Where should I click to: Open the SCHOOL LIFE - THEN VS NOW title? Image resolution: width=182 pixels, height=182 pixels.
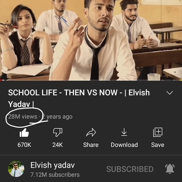(79, 98)
